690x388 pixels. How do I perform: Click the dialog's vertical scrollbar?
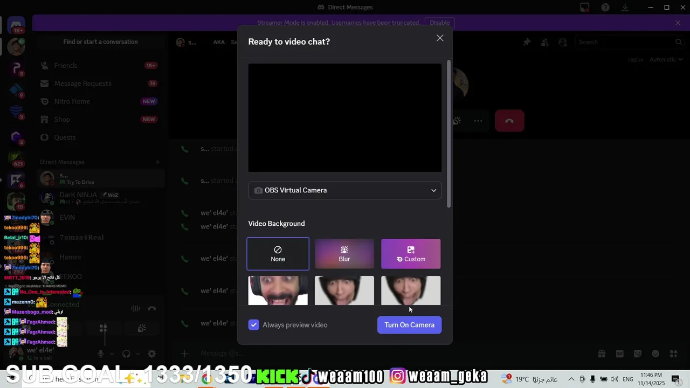(x=449, y=134)
